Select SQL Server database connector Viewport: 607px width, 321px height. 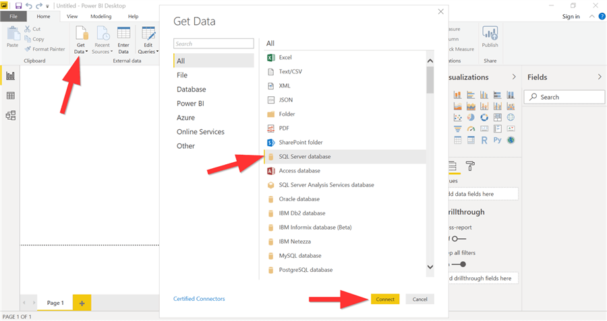pos(345,156)
